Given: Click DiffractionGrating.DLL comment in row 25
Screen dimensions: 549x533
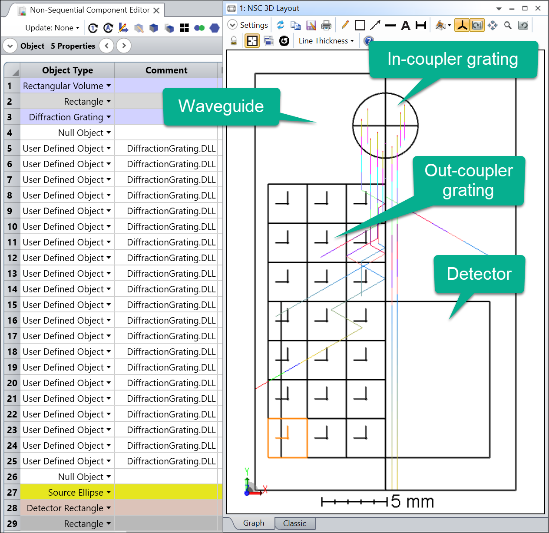Looking at the screenshot, I should pyautogui.click(x=171, y=461).
